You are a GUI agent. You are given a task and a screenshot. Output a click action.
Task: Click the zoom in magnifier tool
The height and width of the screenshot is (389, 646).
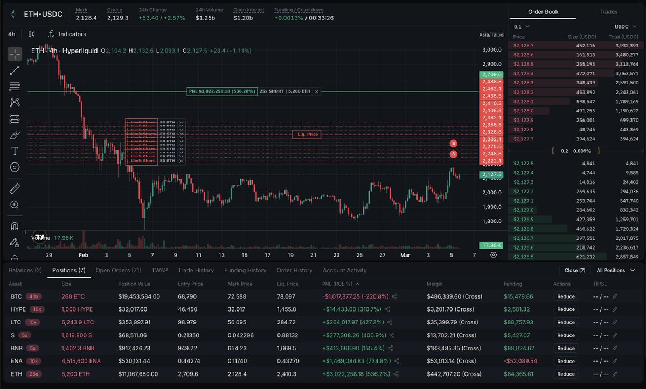pyautogui.click(x=15, y=204)
